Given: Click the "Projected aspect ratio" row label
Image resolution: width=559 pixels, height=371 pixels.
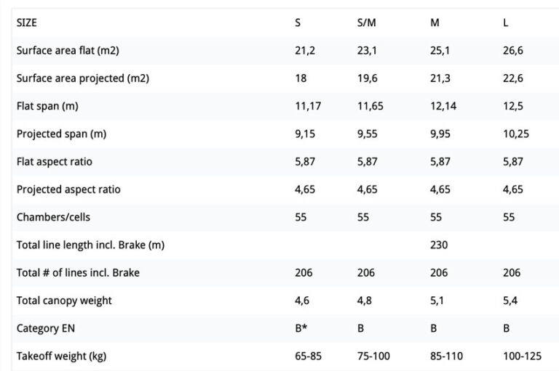Looking at the screenshot, I should (x=68, y=189).
